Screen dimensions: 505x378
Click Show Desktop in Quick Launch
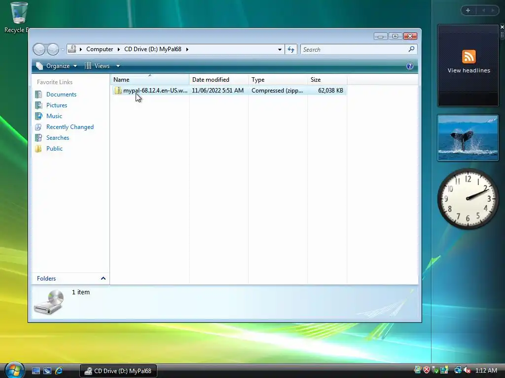[36, 371]
